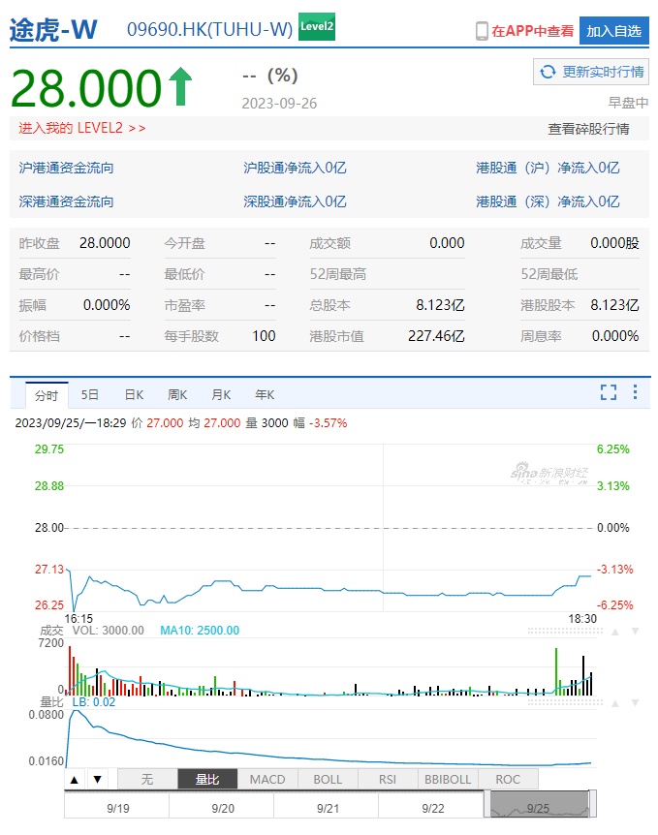658x835 pixels.
Task: Click the green price up arrow
Action: coord(180,86)
